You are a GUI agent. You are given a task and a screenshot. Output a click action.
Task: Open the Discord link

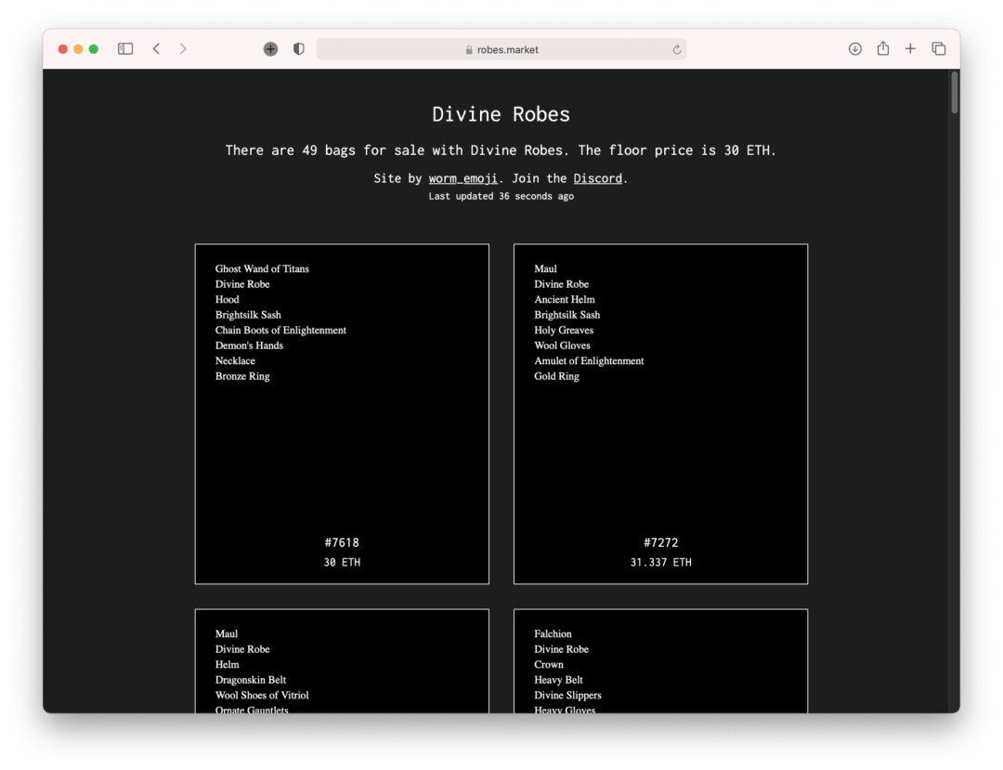click(597, 178)
